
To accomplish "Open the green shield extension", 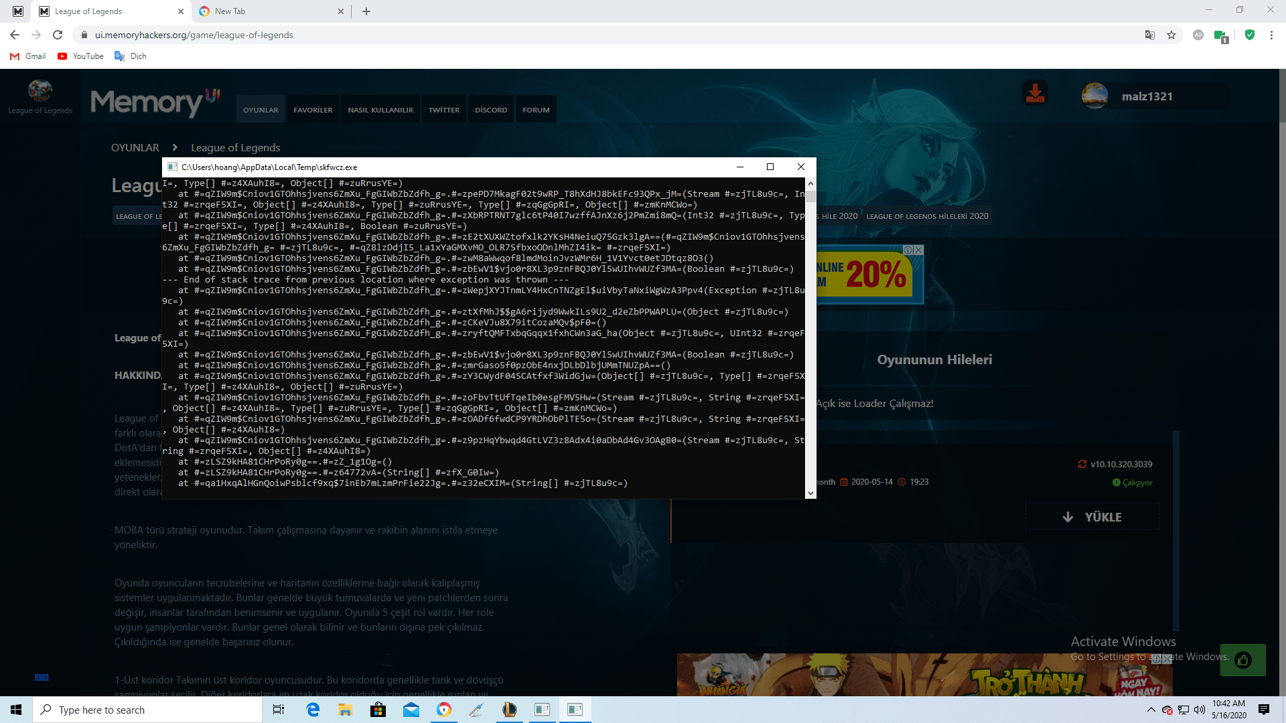I will pyautogui.click(x=1249, y=35).
